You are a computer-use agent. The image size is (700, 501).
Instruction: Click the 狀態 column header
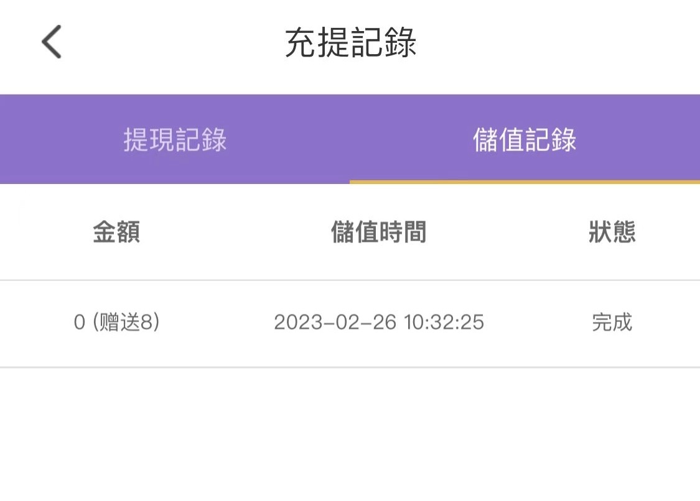pyautogui.click(x=612, y=232)
